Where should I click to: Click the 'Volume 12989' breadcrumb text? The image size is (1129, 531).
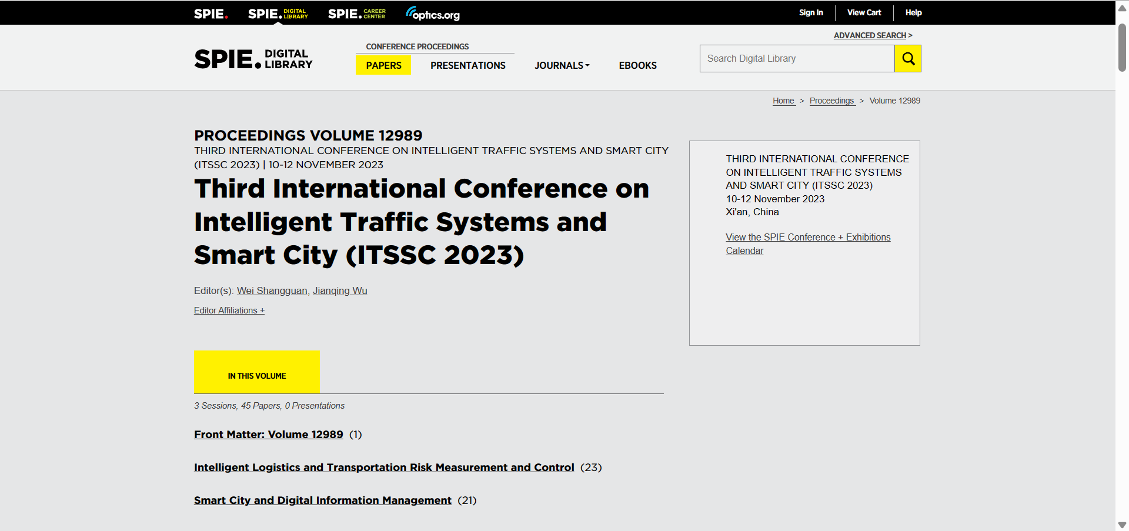[894, 101]
